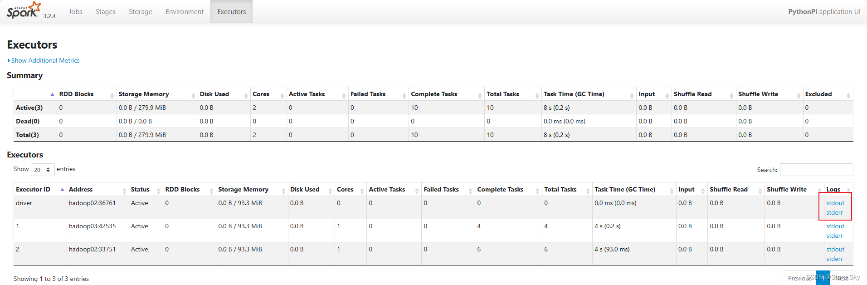Screen dimensions: 867x285
Task: View stderr log for executor 1
Action: [x=834, y=236]
